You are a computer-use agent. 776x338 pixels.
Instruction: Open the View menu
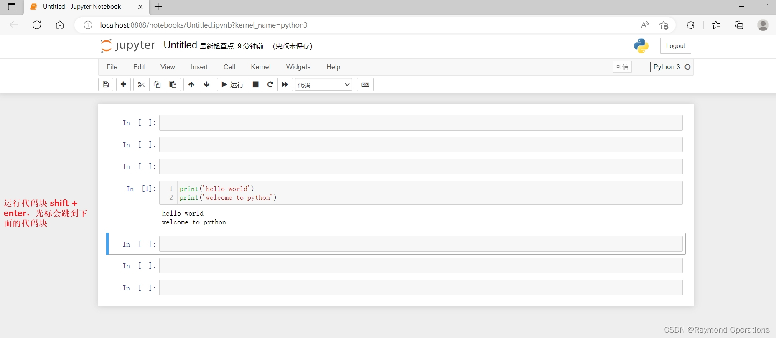[x=168, y=67]
